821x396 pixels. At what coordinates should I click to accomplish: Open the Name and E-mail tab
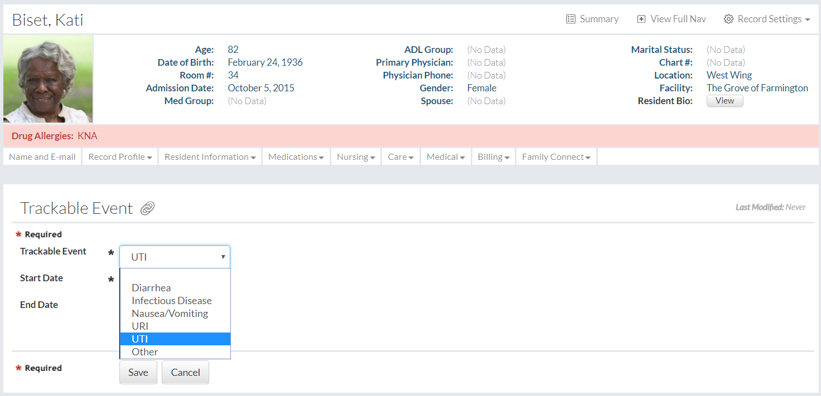click(x=42, y=157)
